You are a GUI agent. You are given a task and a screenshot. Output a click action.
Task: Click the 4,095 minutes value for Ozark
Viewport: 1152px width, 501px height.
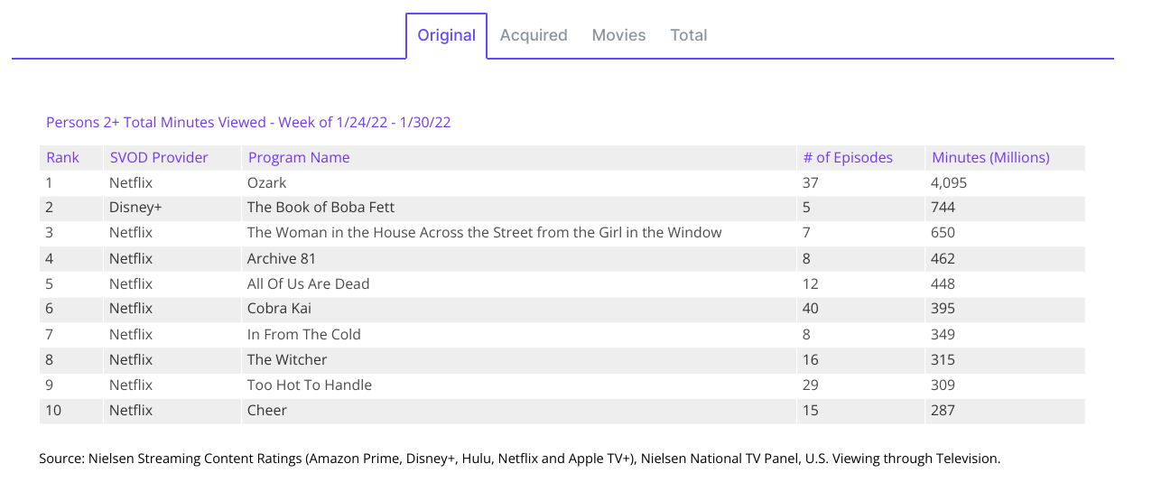[949, 182]
